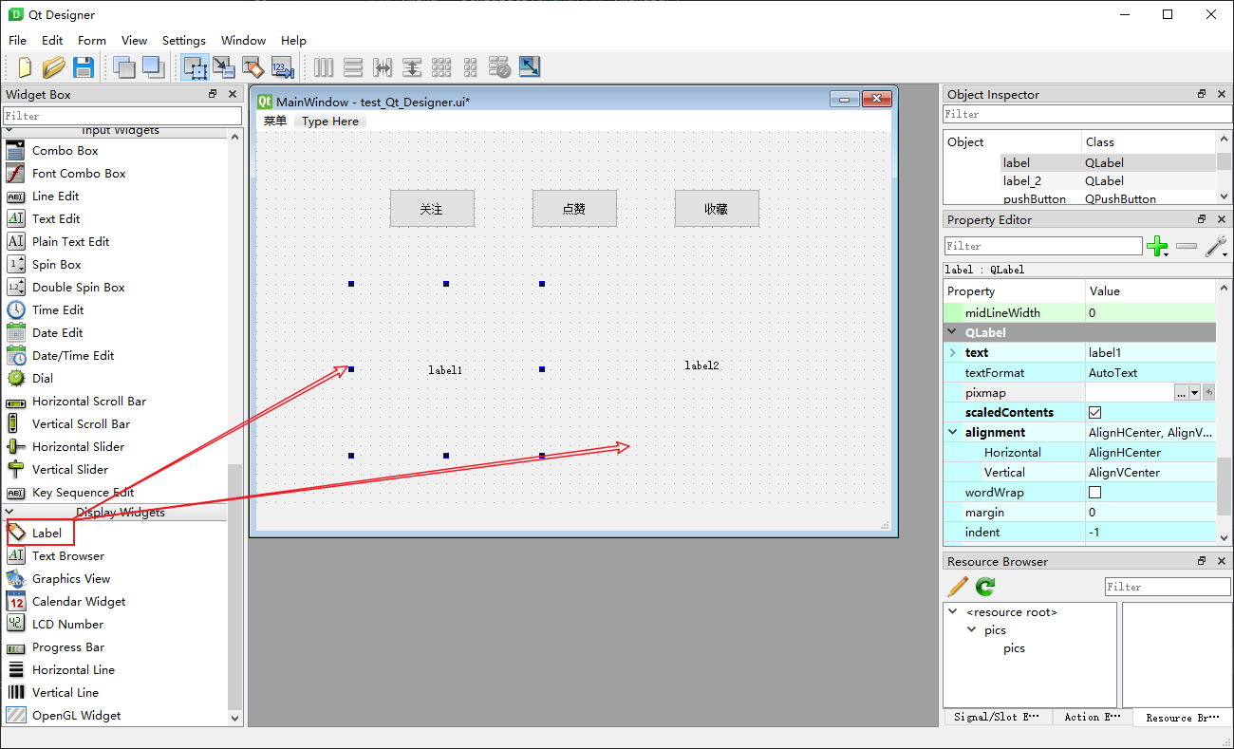Click the Adjust Size toolbar icon

(x=530, y=67)
